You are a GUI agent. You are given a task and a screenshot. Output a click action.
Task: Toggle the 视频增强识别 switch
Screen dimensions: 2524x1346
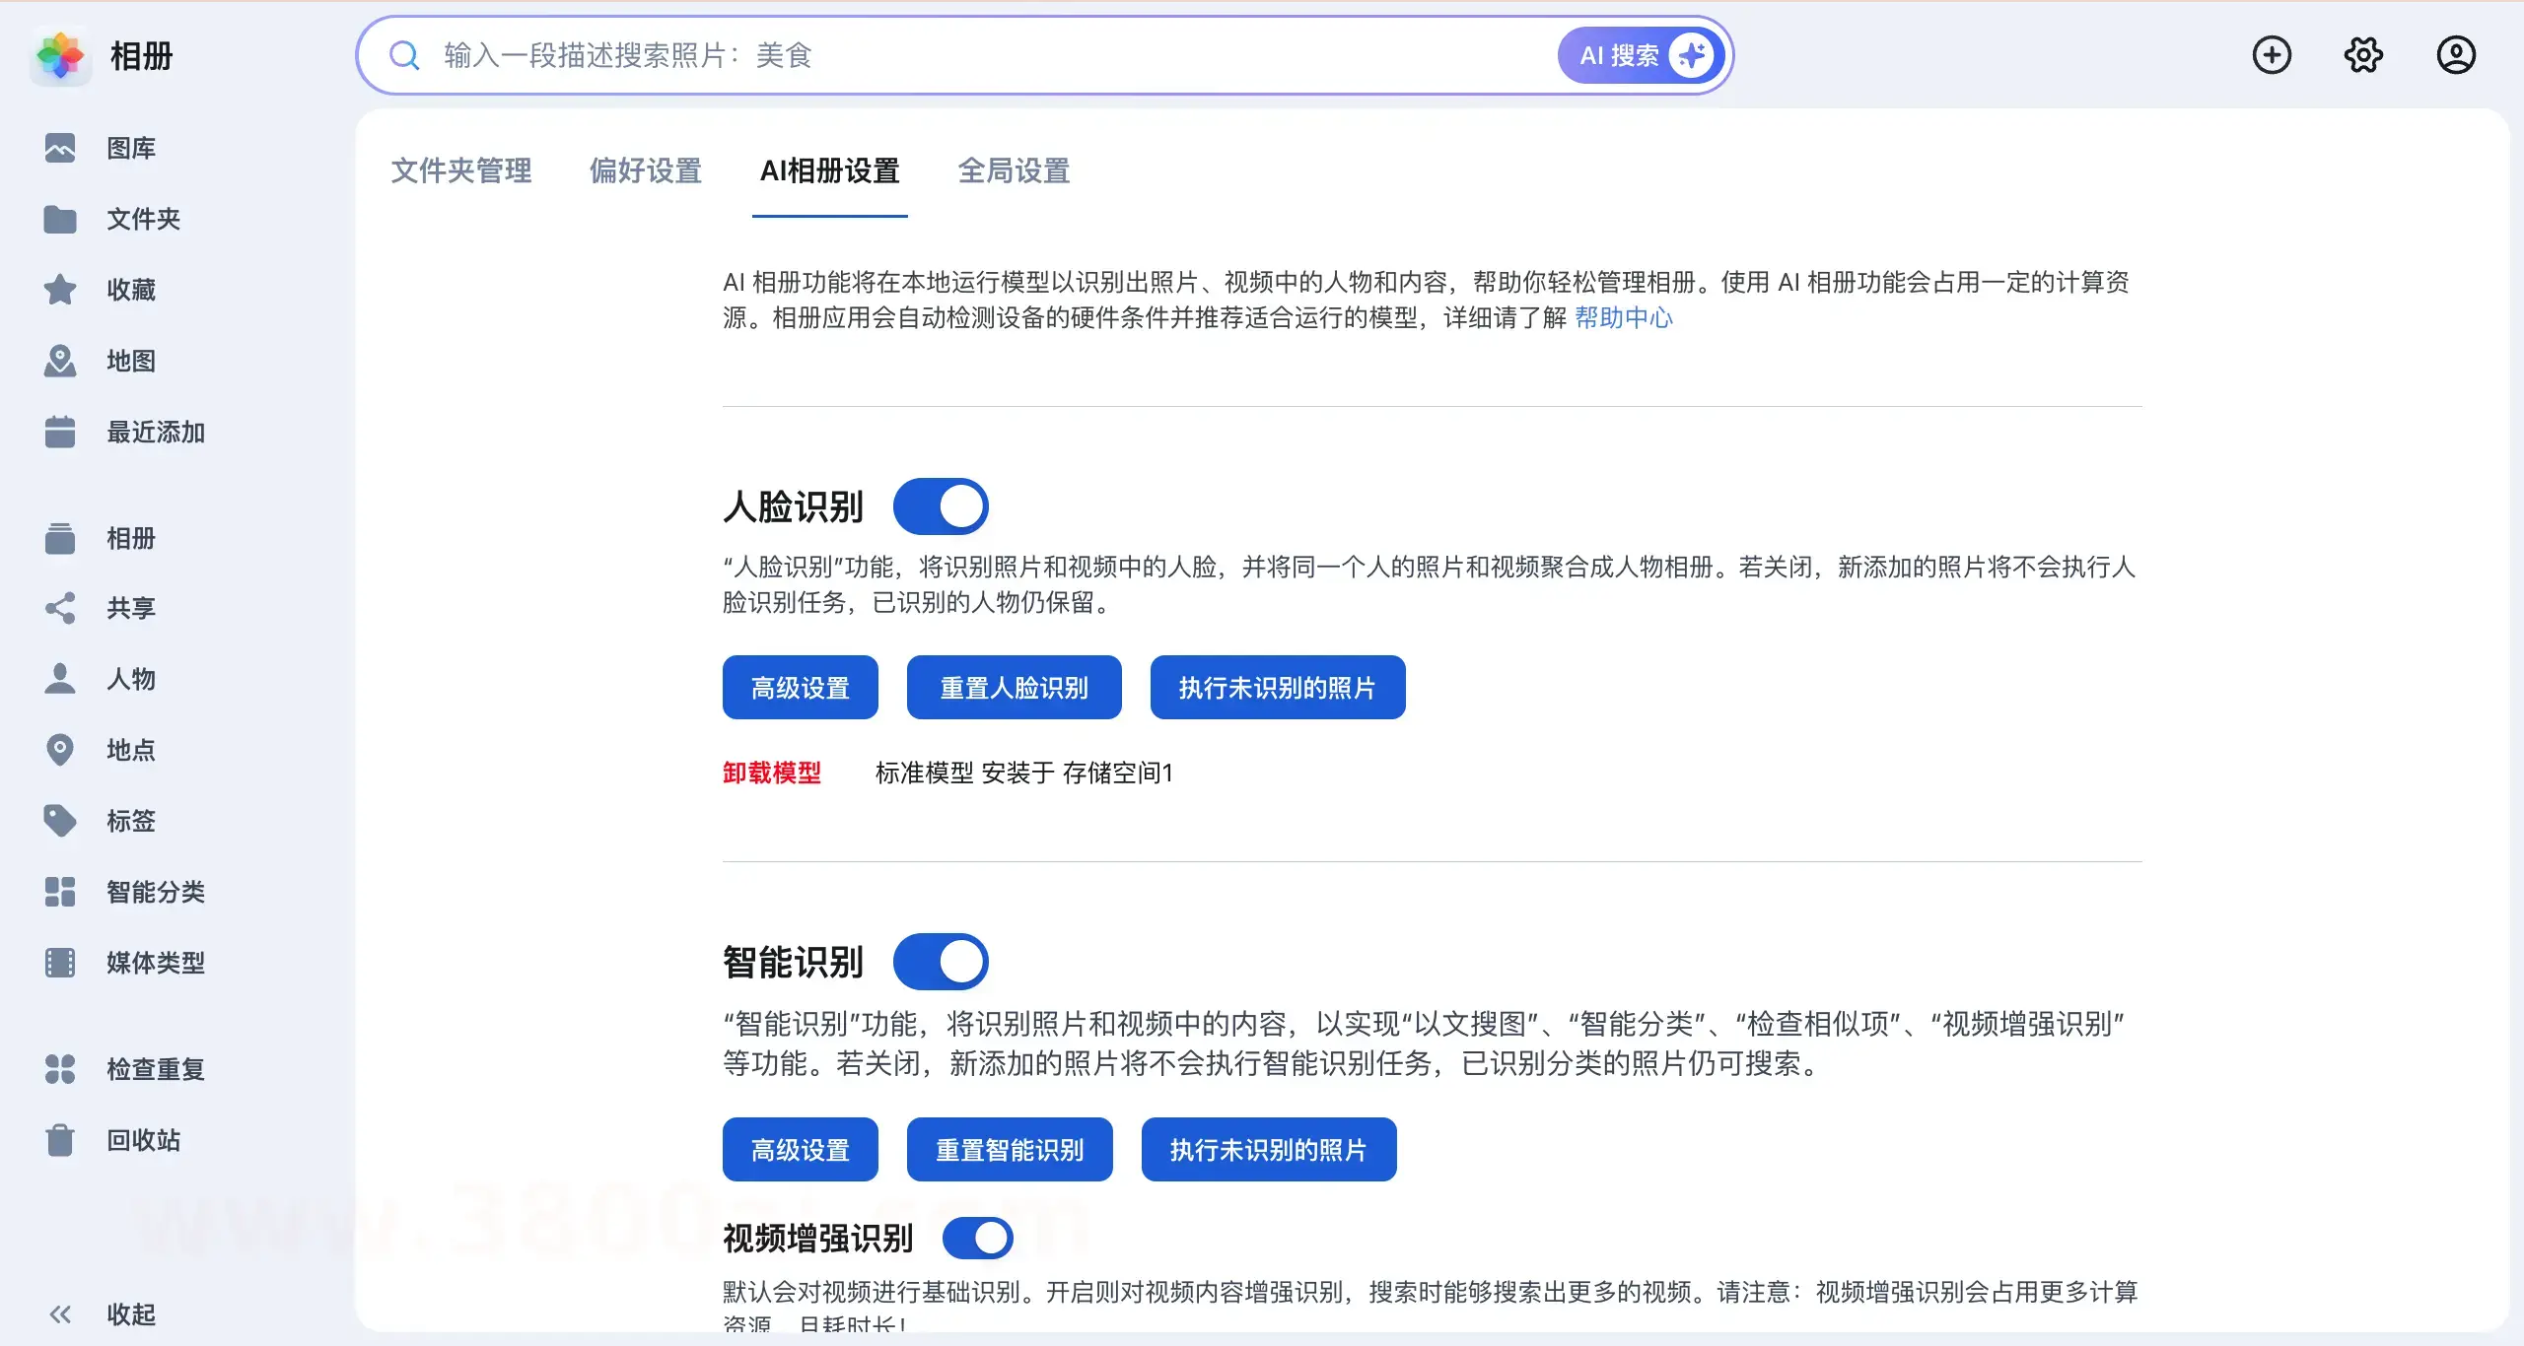point(977,1239)
